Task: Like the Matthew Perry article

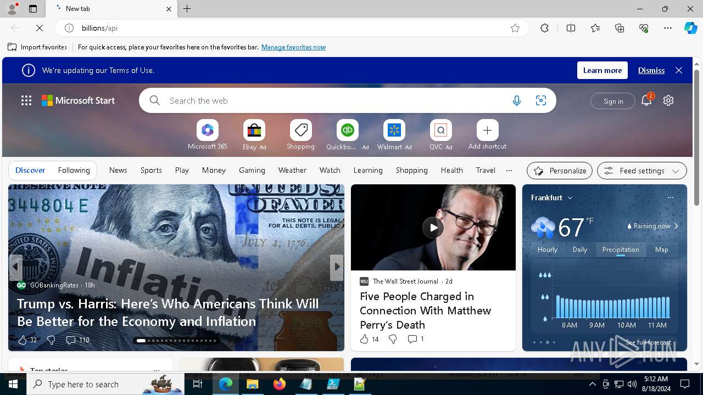Action: tap(364, 339)
